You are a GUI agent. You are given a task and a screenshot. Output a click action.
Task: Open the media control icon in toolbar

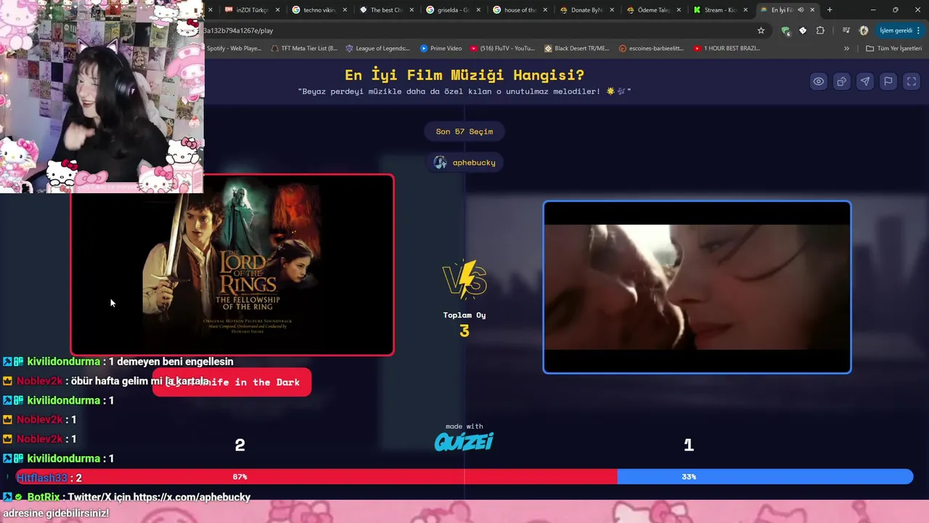(x=846, y=31)
